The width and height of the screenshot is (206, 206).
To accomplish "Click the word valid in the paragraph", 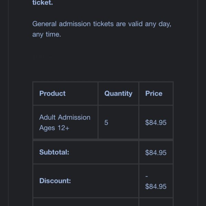I will (x=135, y=24).
